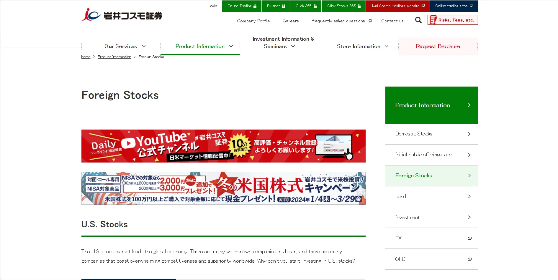Click external-link icon beside Online trading sites
The width and height of the screenshot is (558, 280).
click(x=471, y=6)
